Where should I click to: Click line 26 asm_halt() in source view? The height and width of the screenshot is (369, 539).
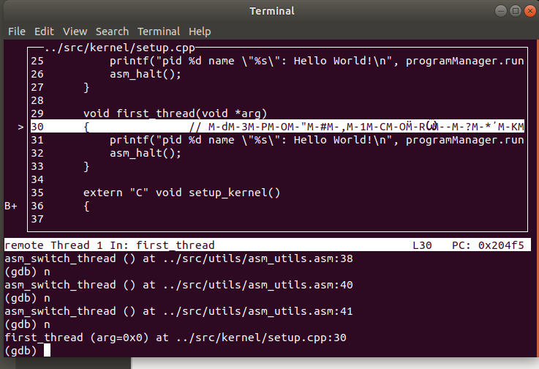point(146,74)
